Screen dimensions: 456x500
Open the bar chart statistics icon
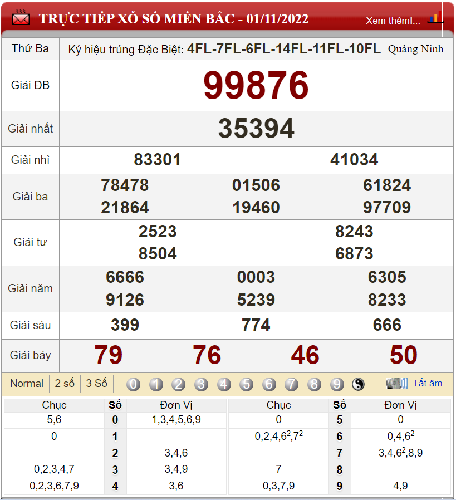pyautogui.click(x=435, y=17)
